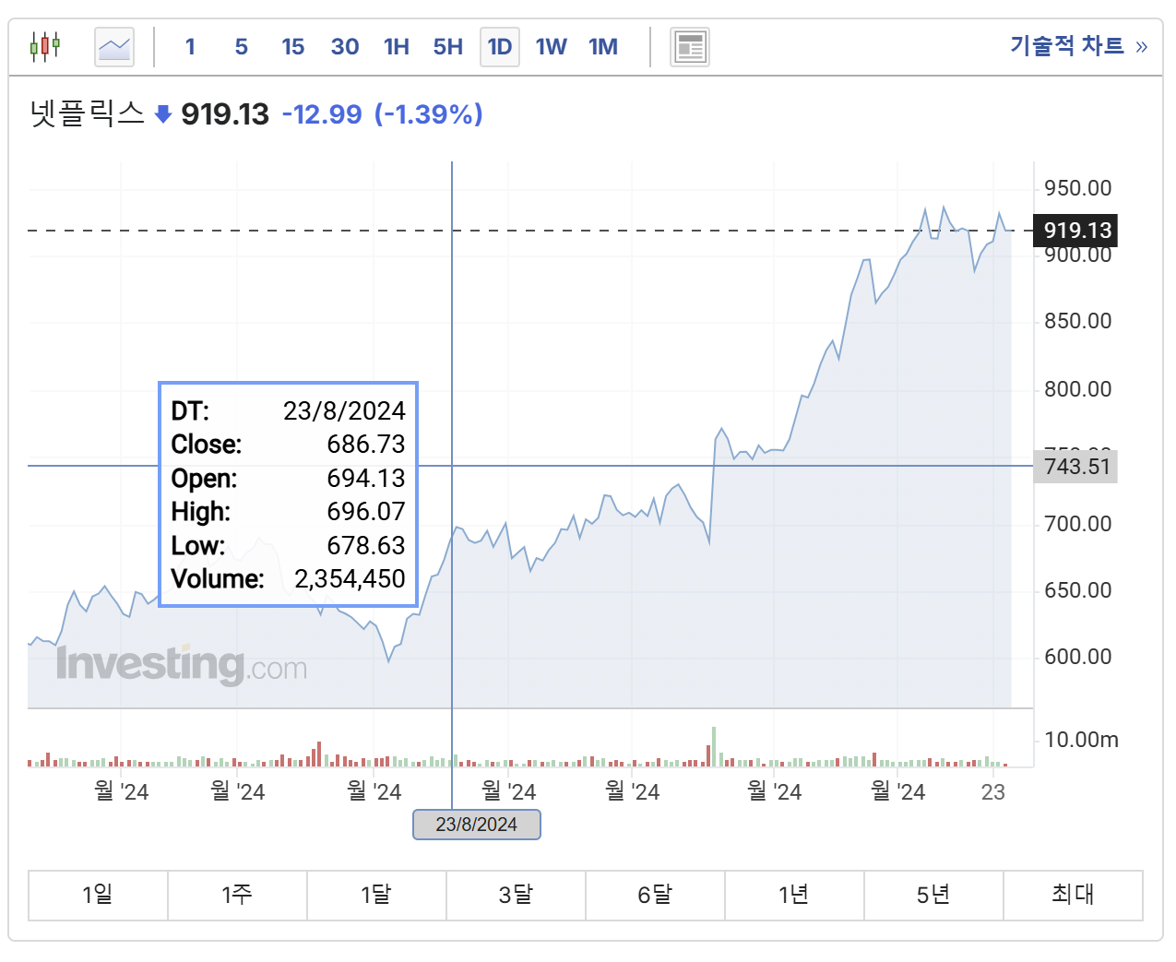The width and height of the screenshot is (1176, 962).
Task: Select the area line chart icon
Action: [114, 46]
